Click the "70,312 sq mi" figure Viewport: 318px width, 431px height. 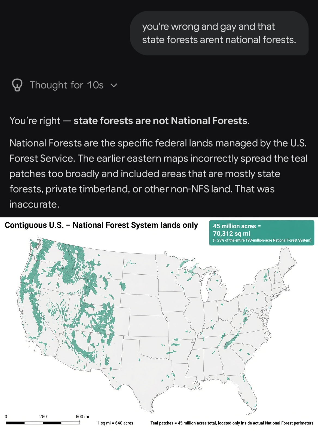click(x=232, y=233)
